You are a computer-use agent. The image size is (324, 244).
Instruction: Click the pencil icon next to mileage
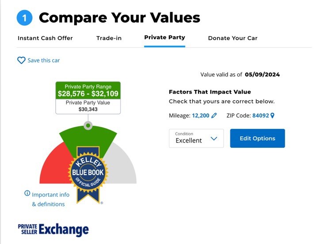click(214, 116)
